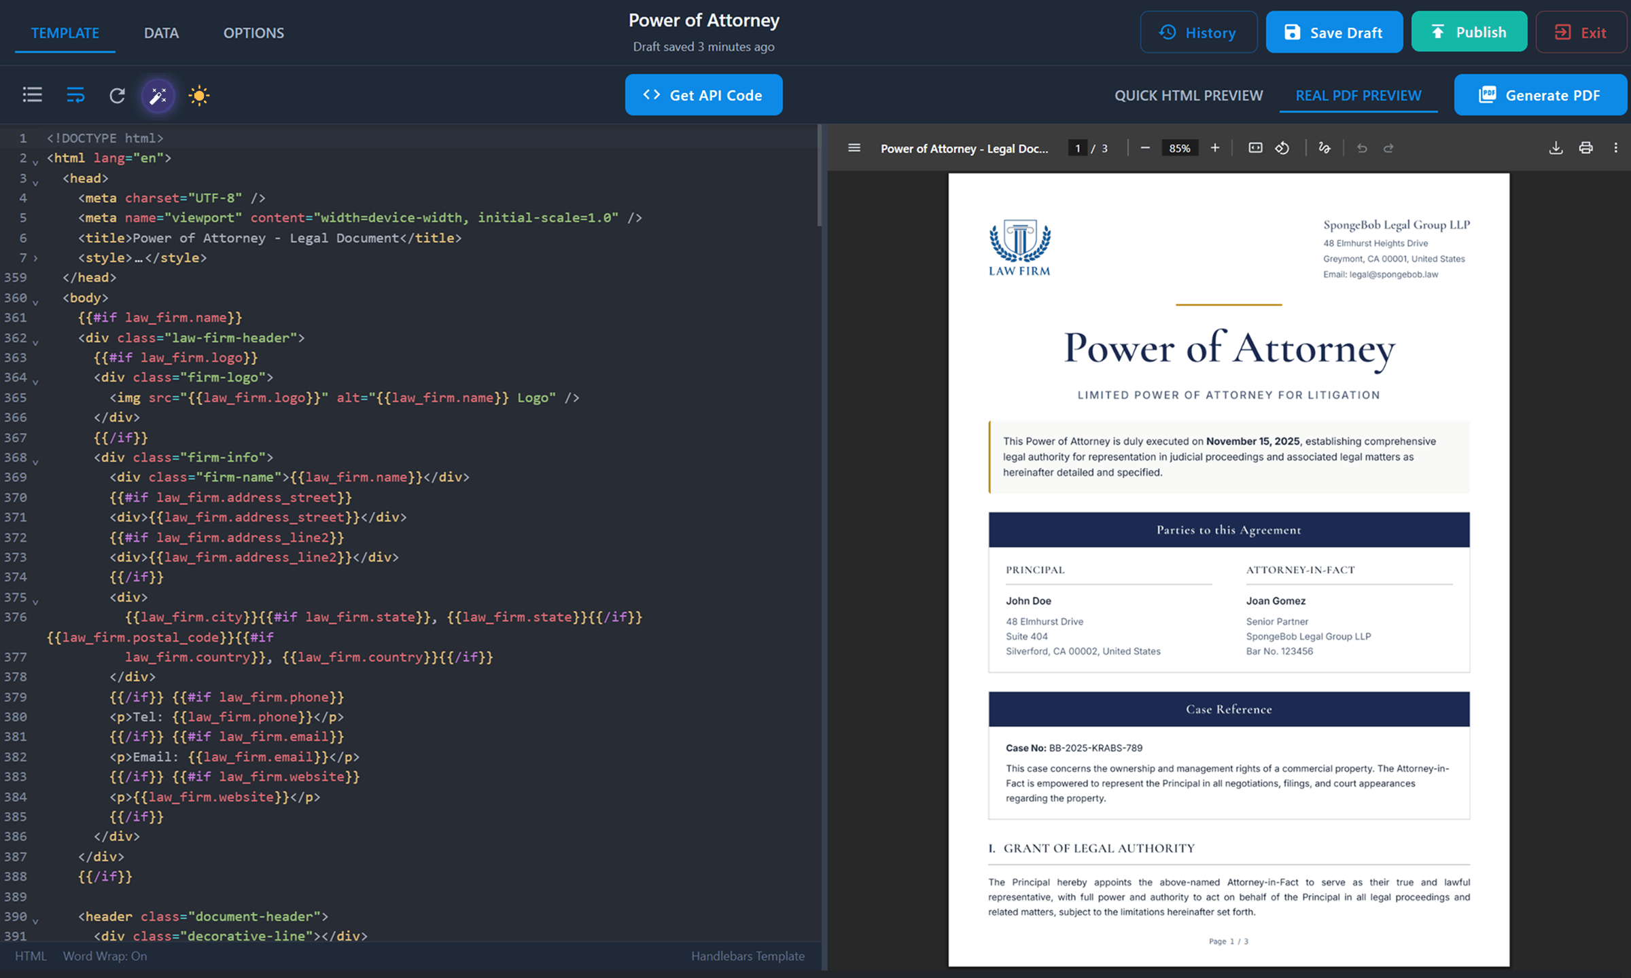
Task: Publish the Power of Attorney template
Action: click(1469, 31)
